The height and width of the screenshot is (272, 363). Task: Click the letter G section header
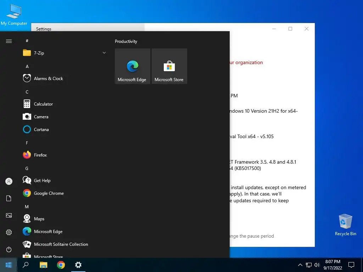[27, 168]
